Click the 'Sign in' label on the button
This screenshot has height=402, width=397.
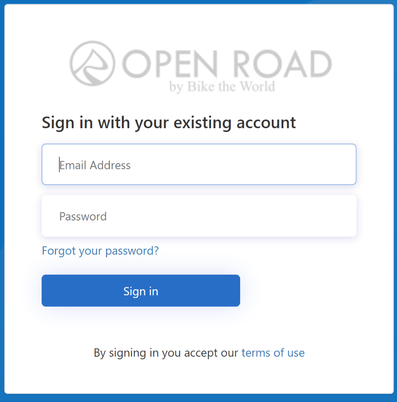pos(141,291)
